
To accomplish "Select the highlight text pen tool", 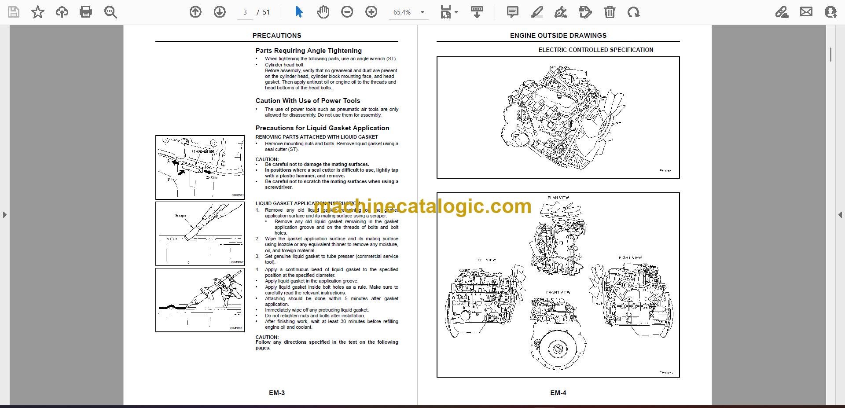I will (536, 12).
